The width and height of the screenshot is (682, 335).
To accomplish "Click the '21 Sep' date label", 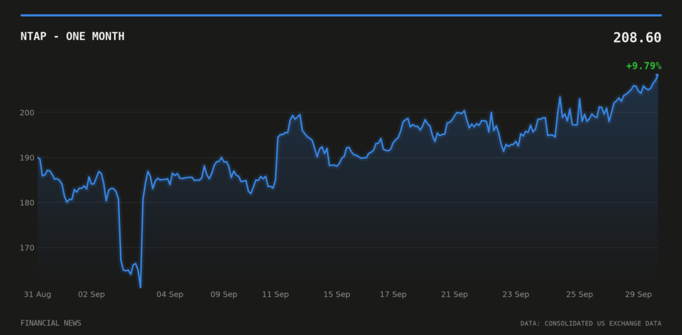I will tap(454, 294).
